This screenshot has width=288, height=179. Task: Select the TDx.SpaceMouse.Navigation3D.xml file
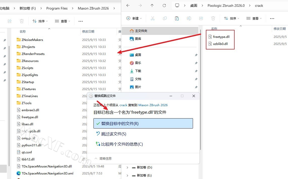(x=47, y=173)
